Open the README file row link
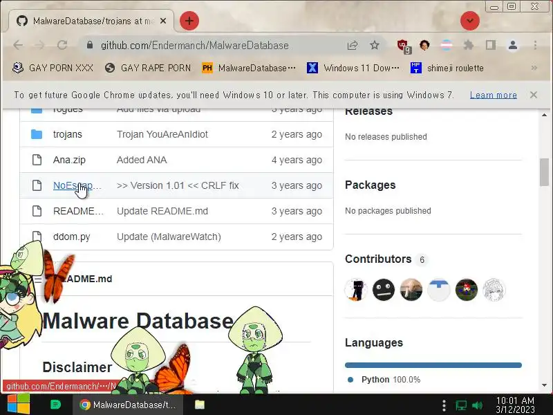Image resolution: width=553 pixels, height=415 pixels. 78,211
